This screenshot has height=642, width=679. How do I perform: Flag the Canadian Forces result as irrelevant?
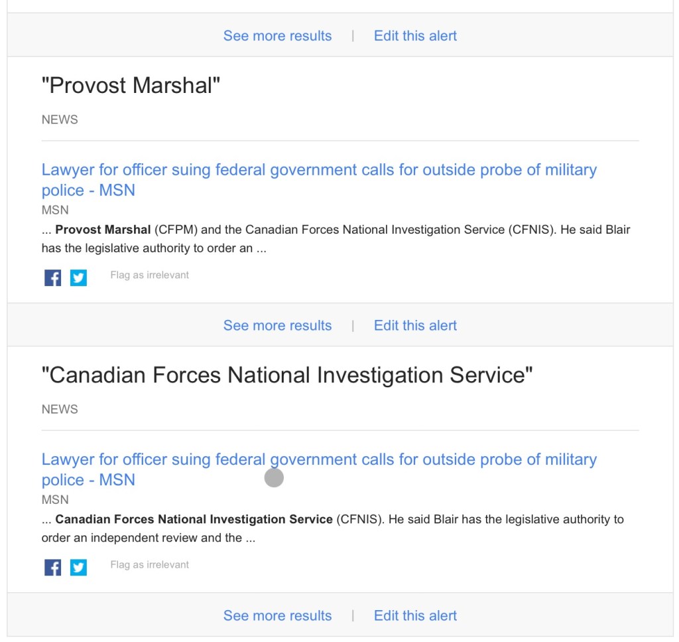coord(149,565)
